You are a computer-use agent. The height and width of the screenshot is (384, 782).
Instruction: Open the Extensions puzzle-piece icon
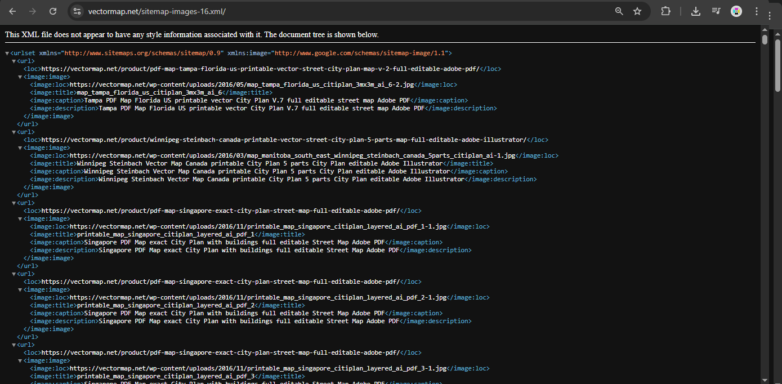(665, 11)
